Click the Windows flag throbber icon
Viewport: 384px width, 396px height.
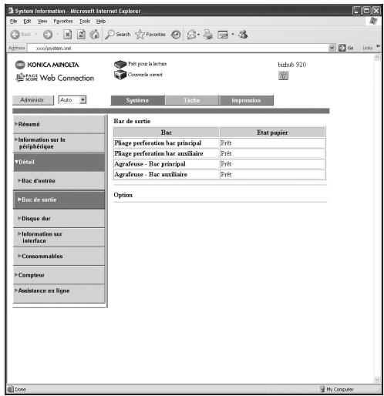[374, 21]
